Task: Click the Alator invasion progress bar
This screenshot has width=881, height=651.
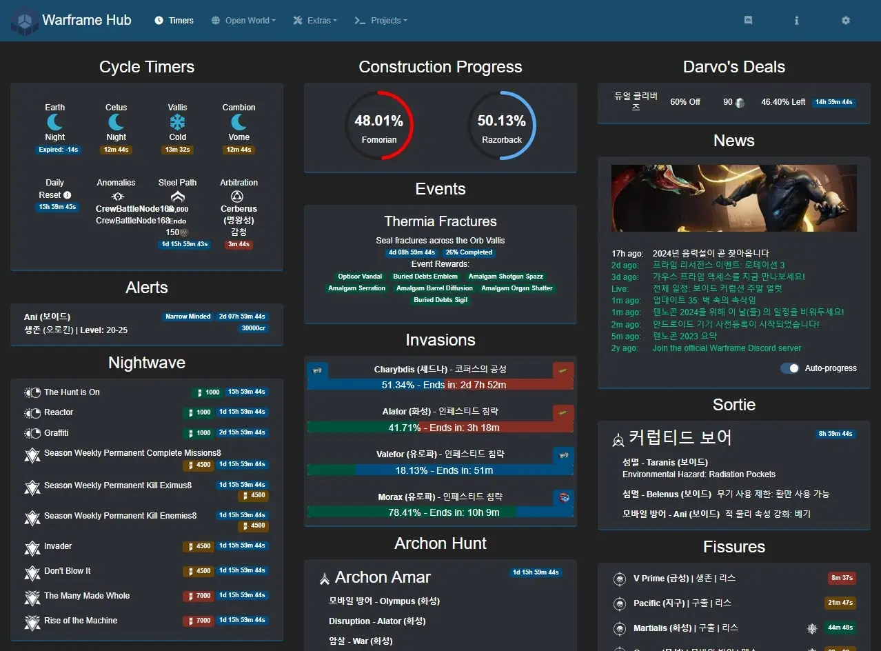Action: [440, 428]
